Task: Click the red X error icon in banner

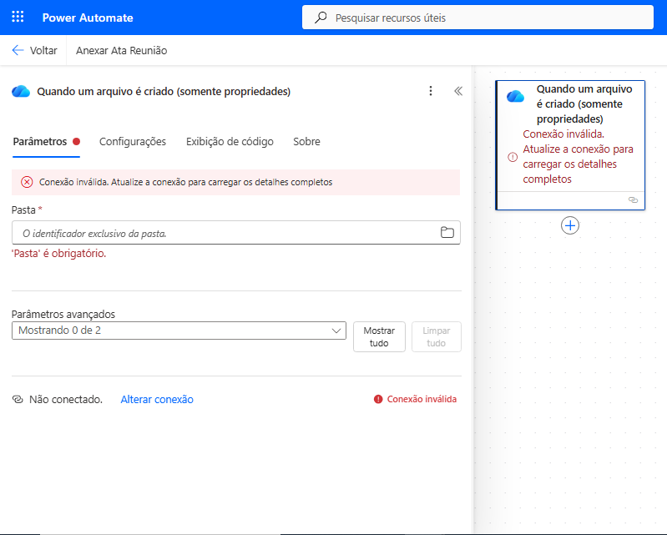Action: pos(27,182)
